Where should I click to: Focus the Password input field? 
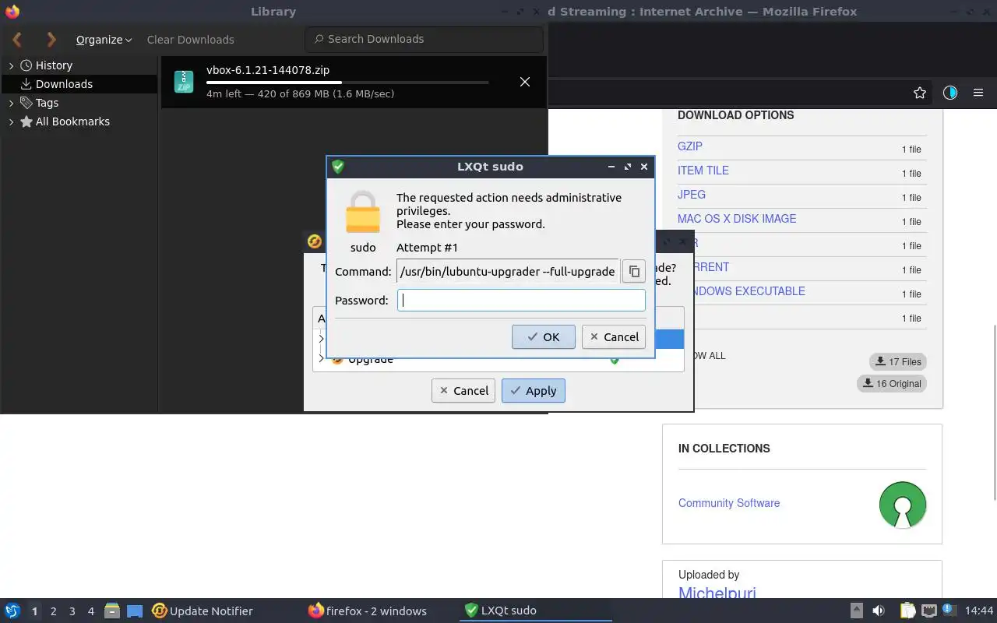point(521,301)
